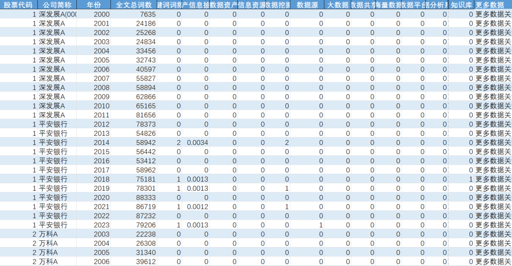The width and height of the screenshot is (512, 266).
Task: Click the 知识库 column header
Action: [x=461, y=5]
